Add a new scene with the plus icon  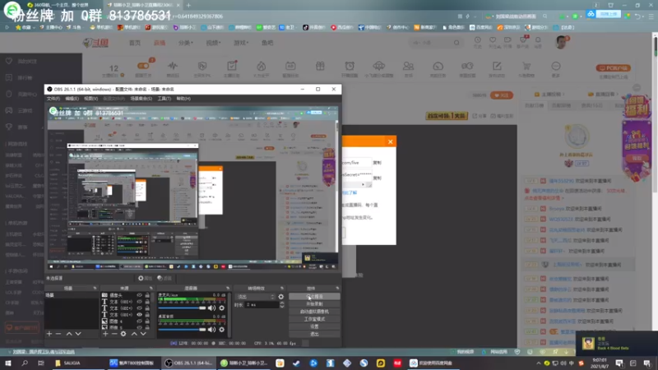49,334
